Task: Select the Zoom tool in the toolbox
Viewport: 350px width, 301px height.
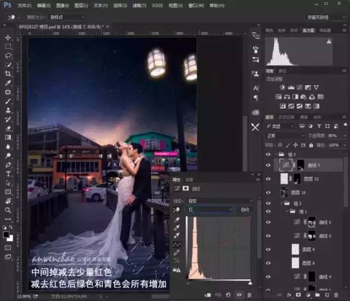Action: 8,210
